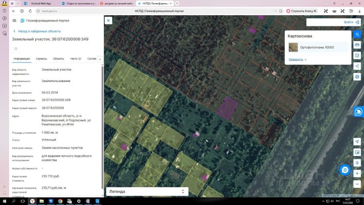
Task: Open File Explorer from taskbar
Action: (42, 201)
